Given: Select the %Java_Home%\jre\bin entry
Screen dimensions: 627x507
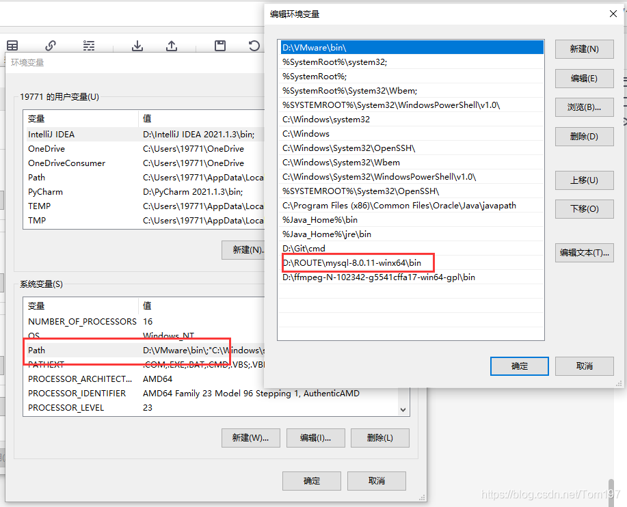Looking at the screenshot, I should click(412, 234).
